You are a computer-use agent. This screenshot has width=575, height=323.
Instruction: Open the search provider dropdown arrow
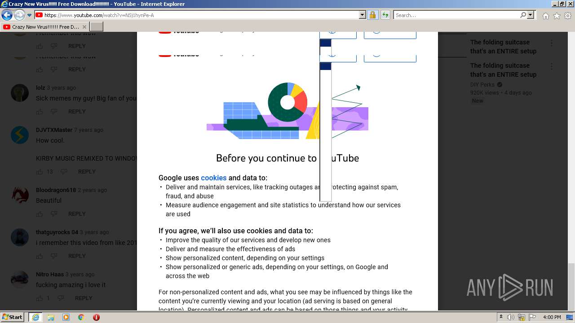point(531,15)
